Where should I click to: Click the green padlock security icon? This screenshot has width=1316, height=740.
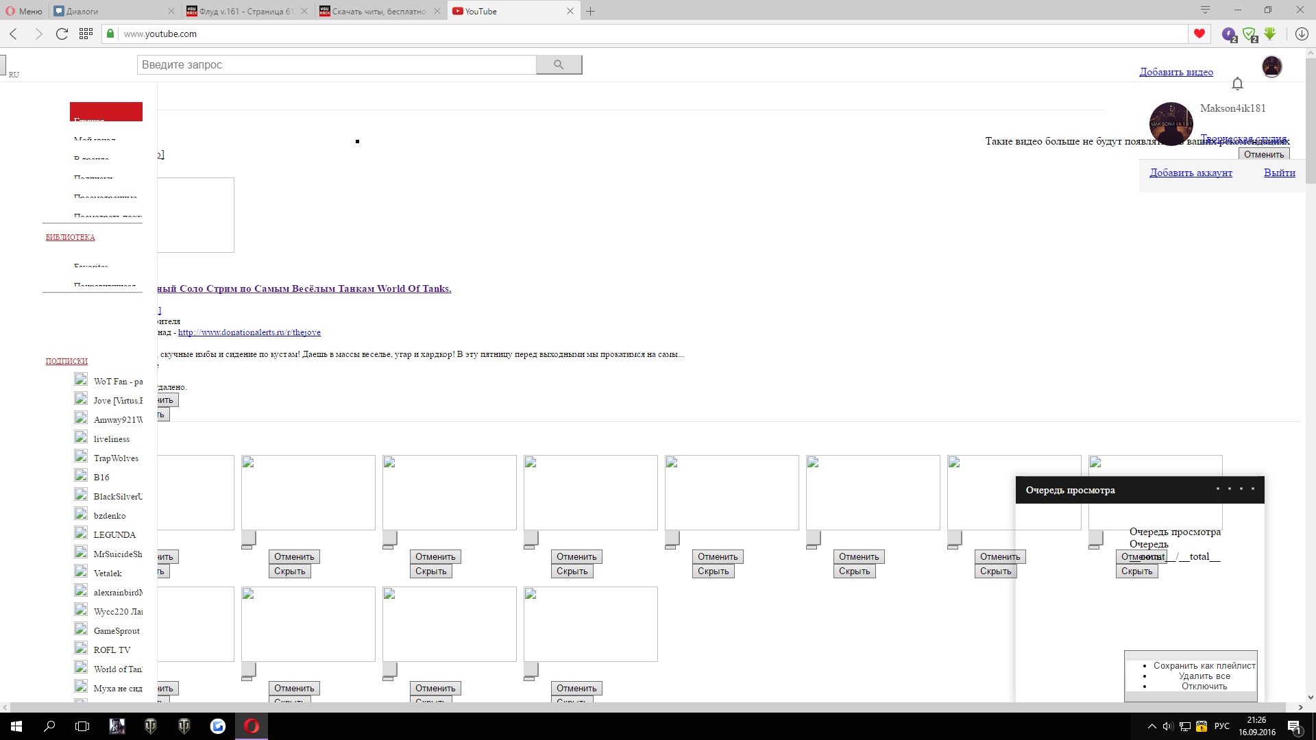point(110,34)
